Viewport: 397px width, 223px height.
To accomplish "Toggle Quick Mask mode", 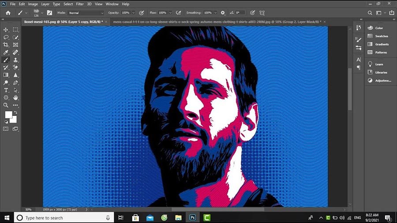I will 6,129.
